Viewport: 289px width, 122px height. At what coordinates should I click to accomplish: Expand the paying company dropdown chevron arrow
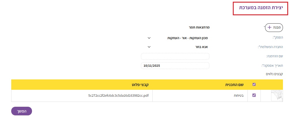tap(149, 47)
